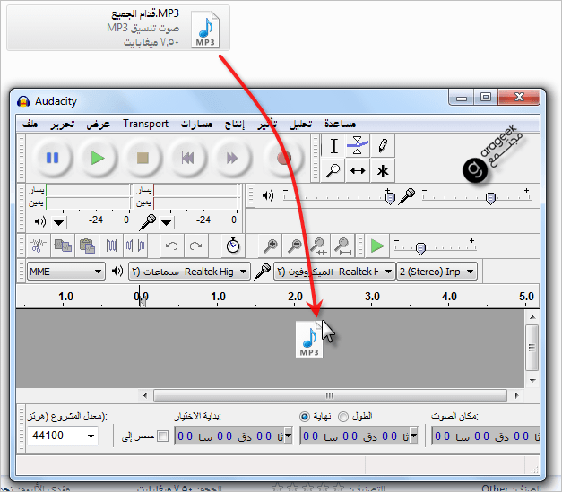Click the Skip to End button
This screenshot has height=492, width=562.
pyautogui.click(x=233, y=158)
